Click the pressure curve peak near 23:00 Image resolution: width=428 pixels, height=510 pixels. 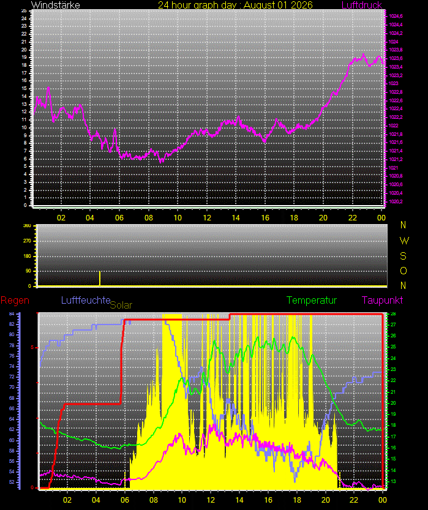click(363, 55)
